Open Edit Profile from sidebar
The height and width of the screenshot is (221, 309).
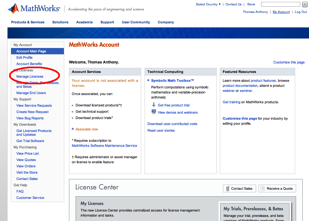pos(24,57)
